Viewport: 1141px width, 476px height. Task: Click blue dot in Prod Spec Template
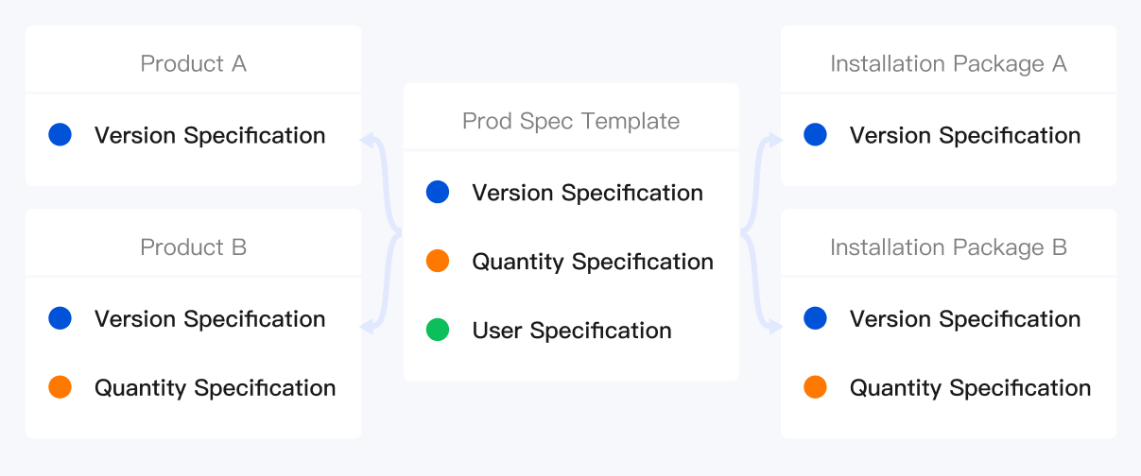click(x=438, y=193)
